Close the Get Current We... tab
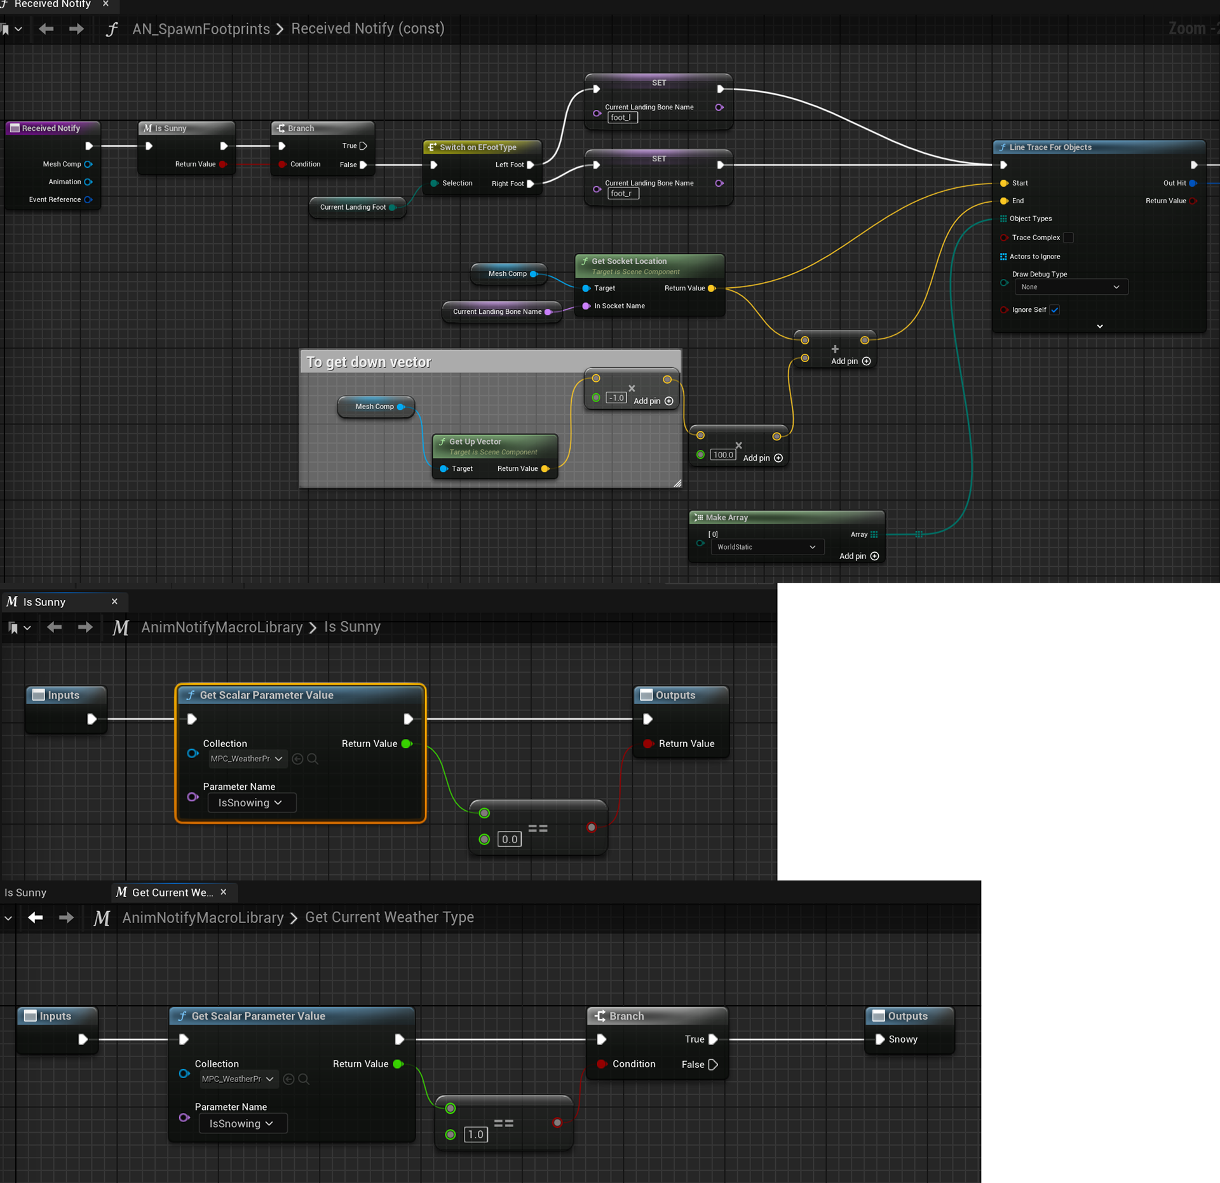Viewport: 1220px width, 1183px height. (x=223, y=892)
